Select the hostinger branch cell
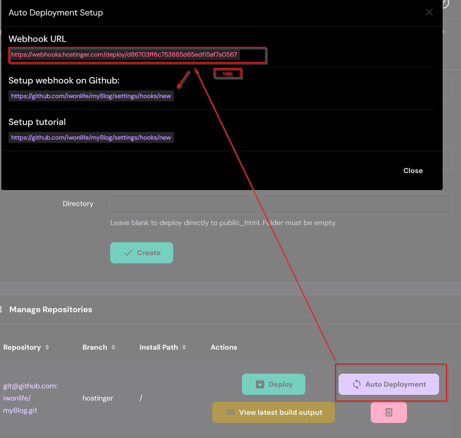The image size is (461, 438). coord(98,398)
